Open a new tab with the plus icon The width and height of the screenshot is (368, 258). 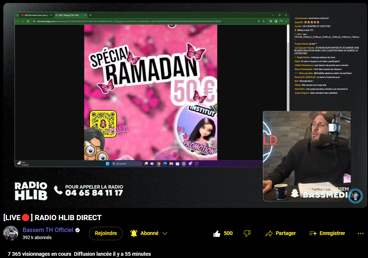pos(91,15)
